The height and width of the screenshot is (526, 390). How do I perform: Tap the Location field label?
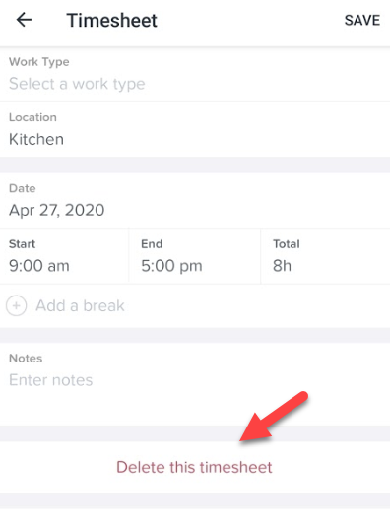(x=32, y=117)
